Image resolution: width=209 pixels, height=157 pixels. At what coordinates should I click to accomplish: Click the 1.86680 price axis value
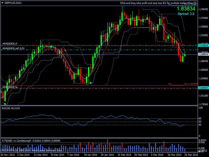pyautogui.click(x=204, y=70)
